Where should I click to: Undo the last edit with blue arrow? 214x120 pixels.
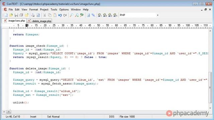click(x=60, y=15)
